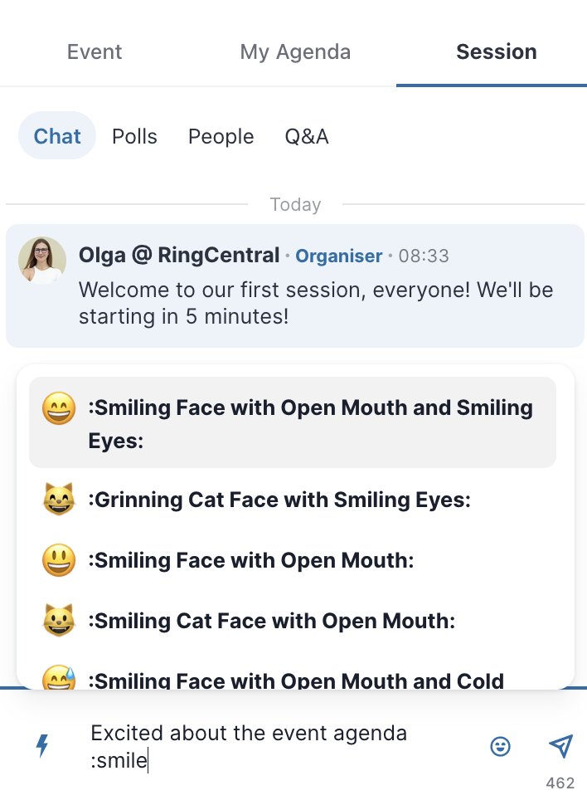Select the Session tab
This screenshot has height=800, width=587.
click(x=497, y=51)
